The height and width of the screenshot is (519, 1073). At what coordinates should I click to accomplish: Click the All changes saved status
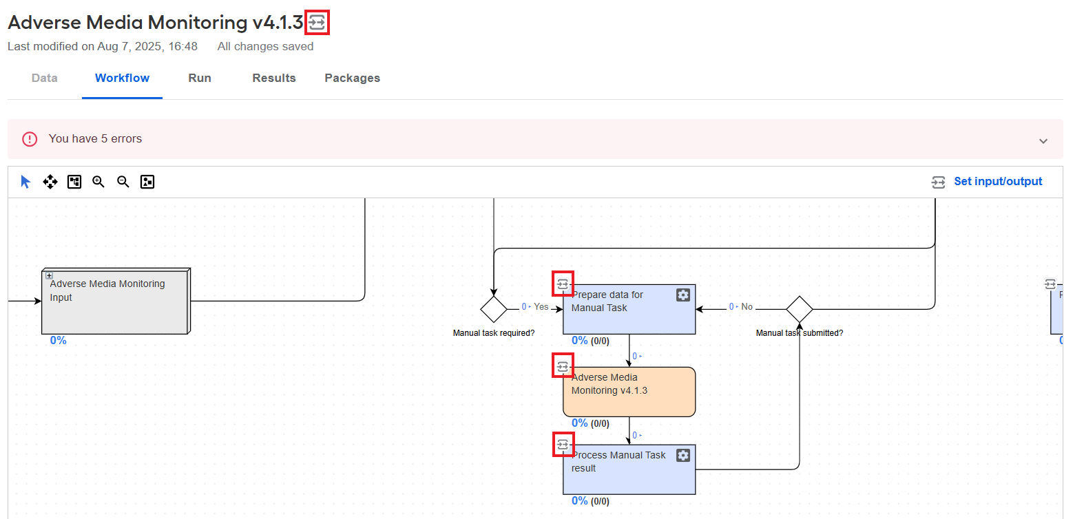pyautogui.click(x=265, y=47)
